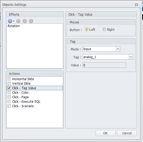The height and width of the screenshot is (142, 143).
Task: Click the OK button
Action: point(105,133)
